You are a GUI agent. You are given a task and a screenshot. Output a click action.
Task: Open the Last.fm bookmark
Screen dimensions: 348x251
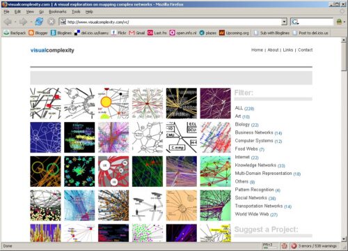coord(157,33)
